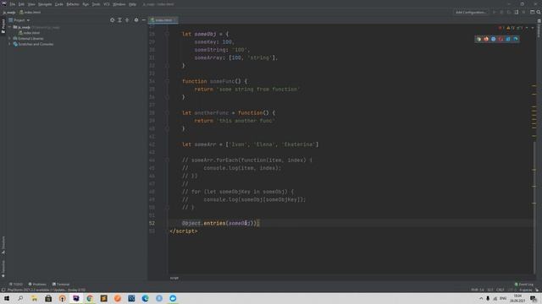
Task: Click the script breadcrumb below editor
Action: pos(174,278)
